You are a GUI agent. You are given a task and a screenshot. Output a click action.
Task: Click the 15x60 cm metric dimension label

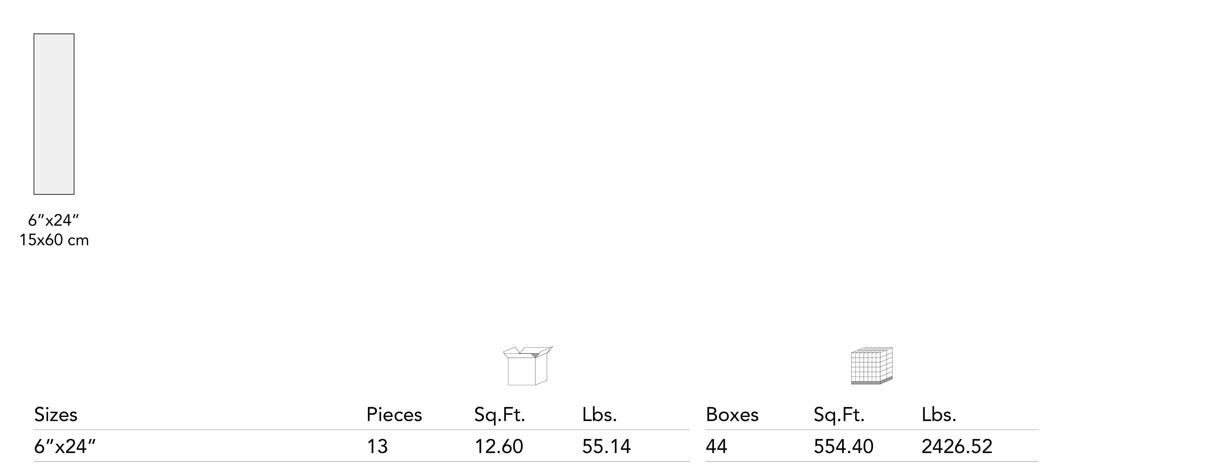pyautogui.click(x=54, y=240)
